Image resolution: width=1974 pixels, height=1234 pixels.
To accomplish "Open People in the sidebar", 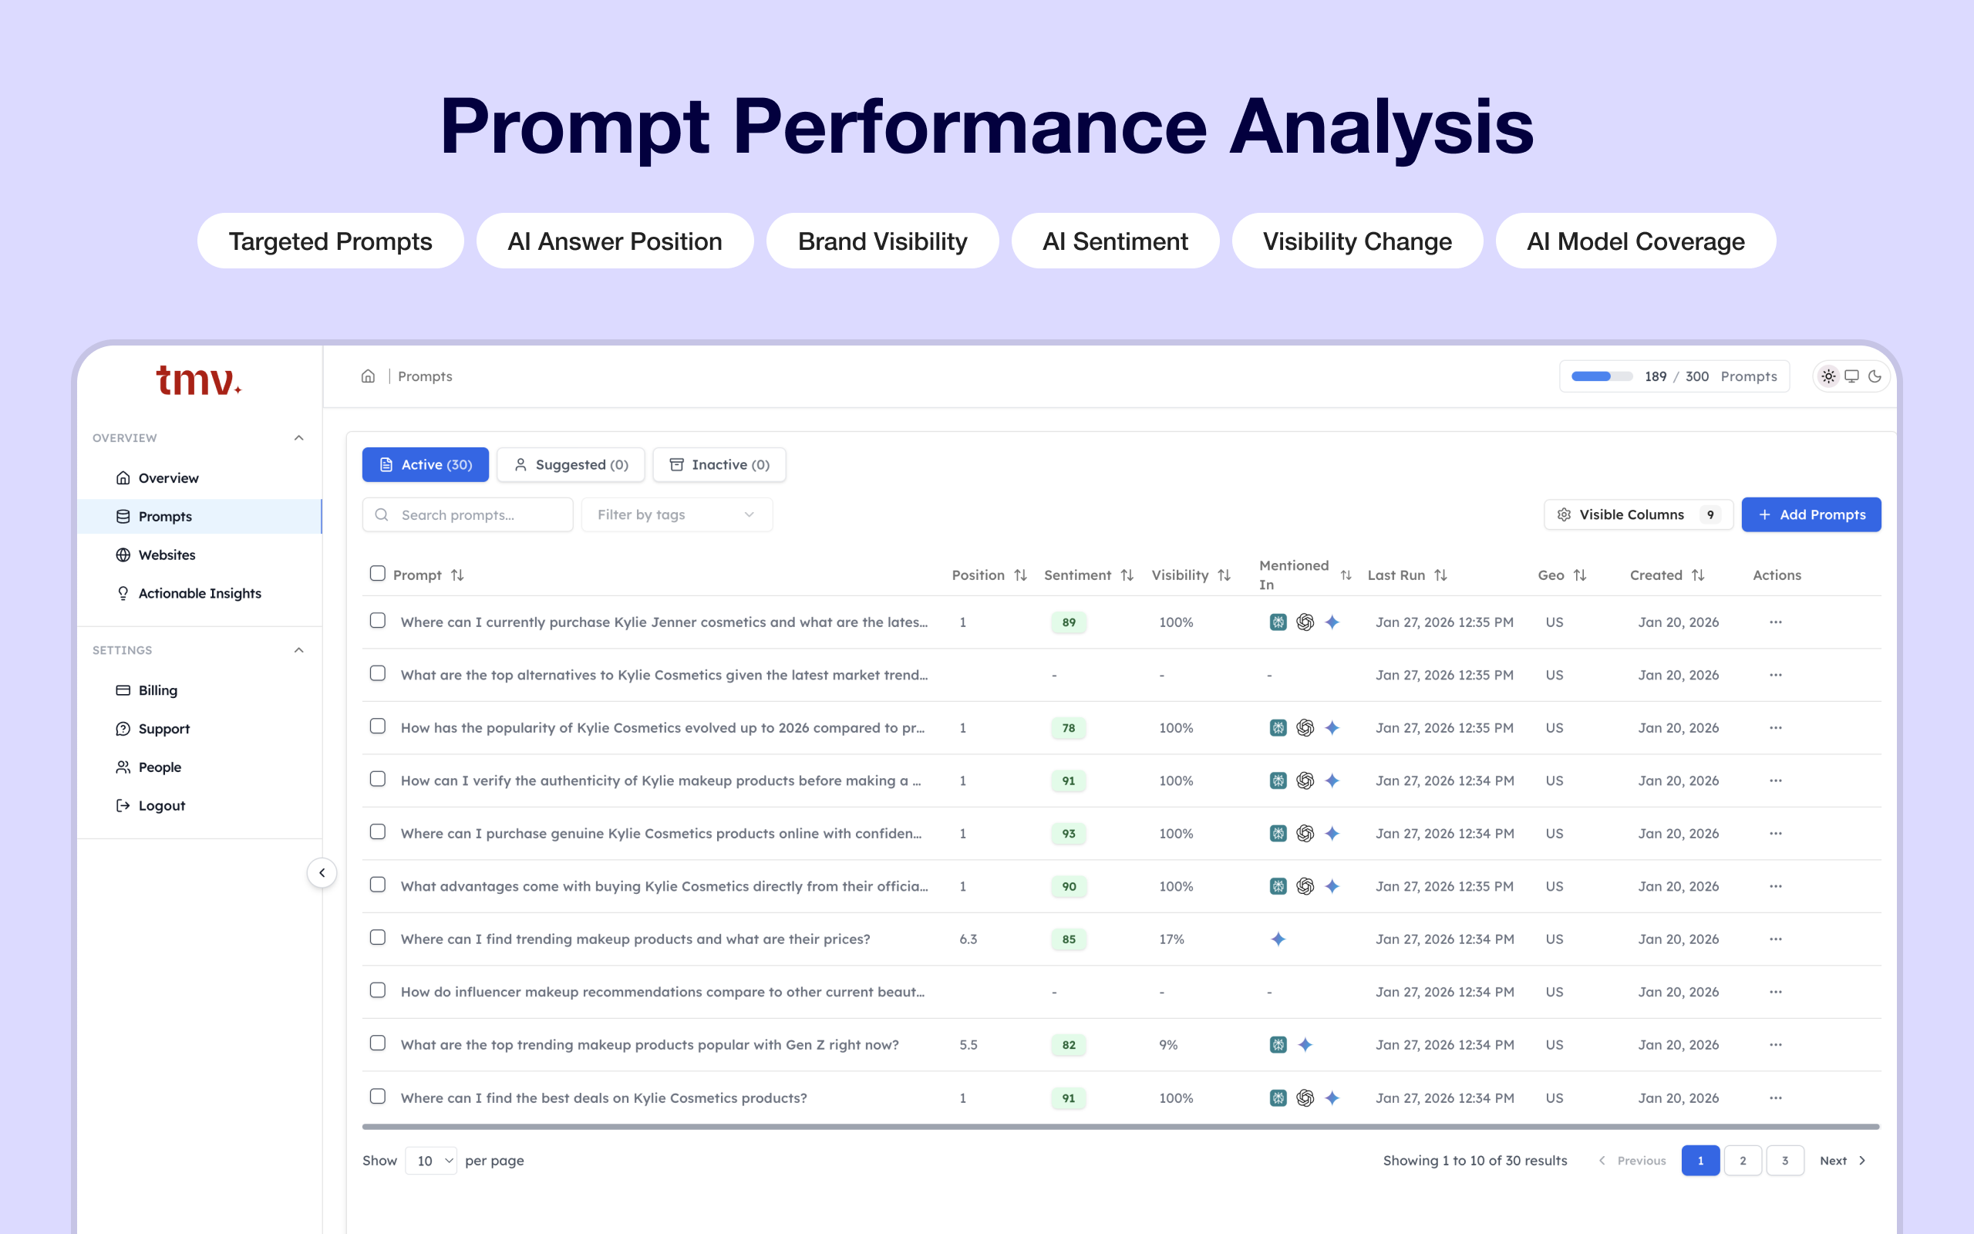I will pos(199,767).
